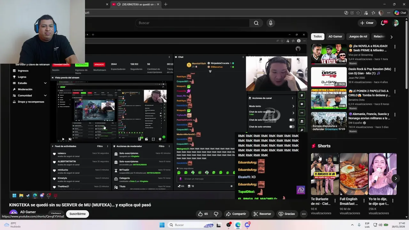Add page to favorites with star icon
This screenshot has width=409, height=230.
[x=358, y=13]
